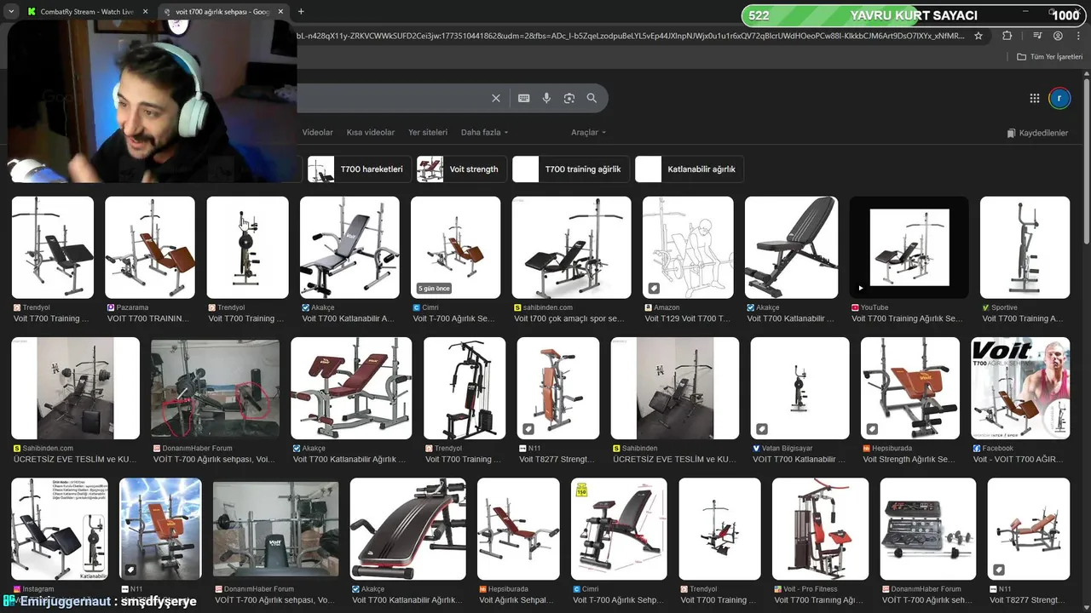1091x613 pixels.
Task: Close the voit t700 ağırlık sehpası tab
Action: 280,12
